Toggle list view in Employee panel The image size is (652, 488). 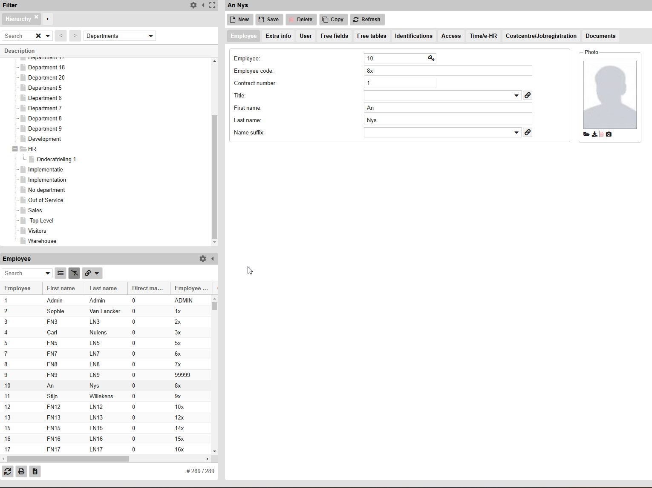coord(61,273)
